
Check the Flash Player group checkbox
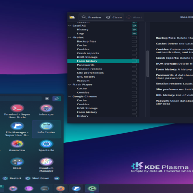pyautogui.click(x=134, y=84)
